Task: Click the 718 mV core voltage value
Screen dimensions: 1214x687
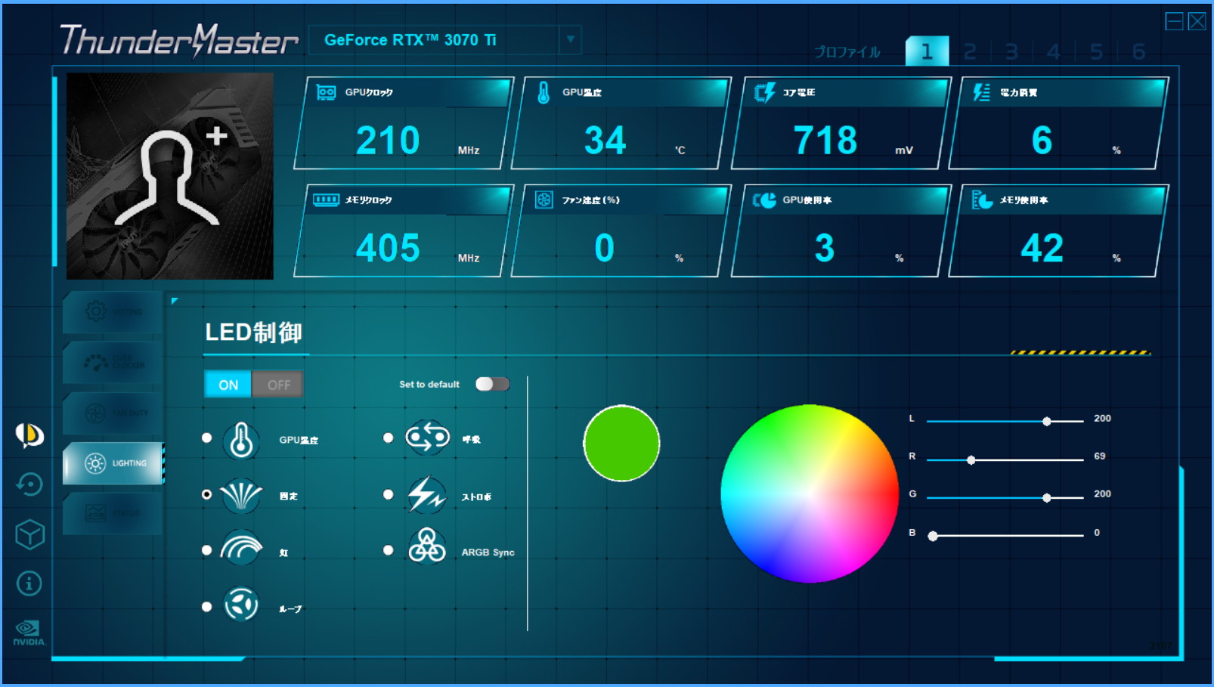Action: point(825,141)
